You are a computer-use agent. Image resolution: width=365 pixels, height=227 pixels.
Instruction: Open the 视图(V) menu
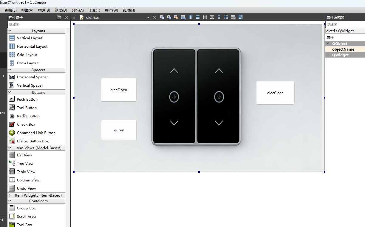pyautogui.click(x=27, y=10)
